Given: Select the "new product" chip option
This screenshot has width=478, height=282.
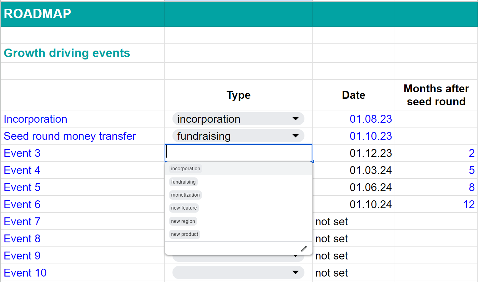Looking at the screenshot, I should pos(185,234).
